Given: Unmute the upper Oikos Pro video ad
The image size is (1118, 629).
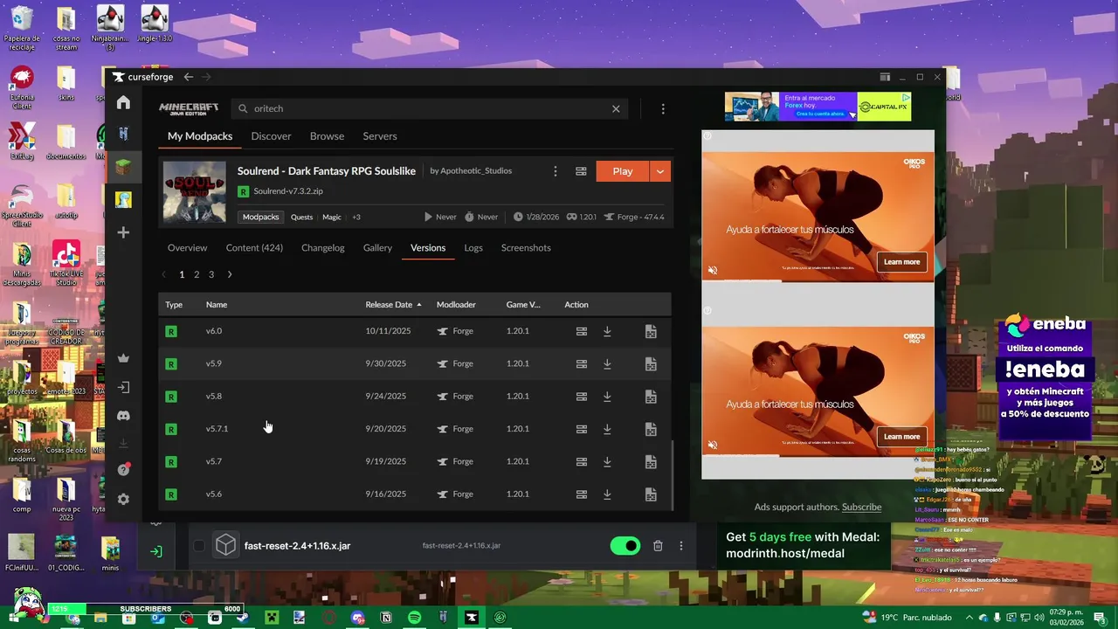Looking at the screenshot, I should (712, 270).
